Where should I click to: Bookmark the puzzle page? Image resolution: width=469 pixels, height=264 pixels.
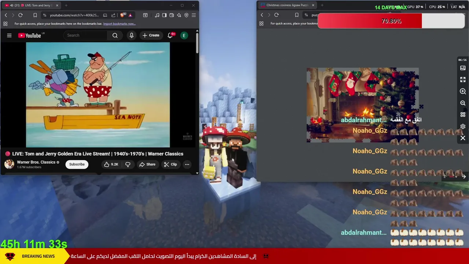click(x=297, y=15)
